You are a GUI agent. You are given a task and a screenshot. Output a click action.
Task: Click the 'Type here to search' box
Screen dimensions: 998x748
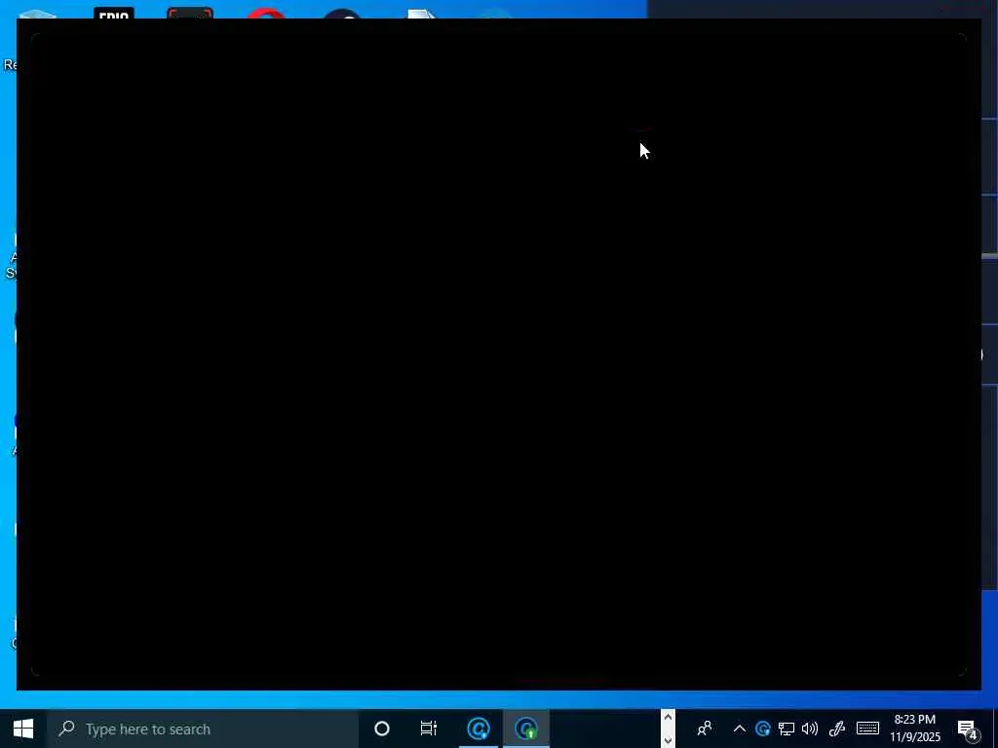pyautogui.click(x=203, y=729)
